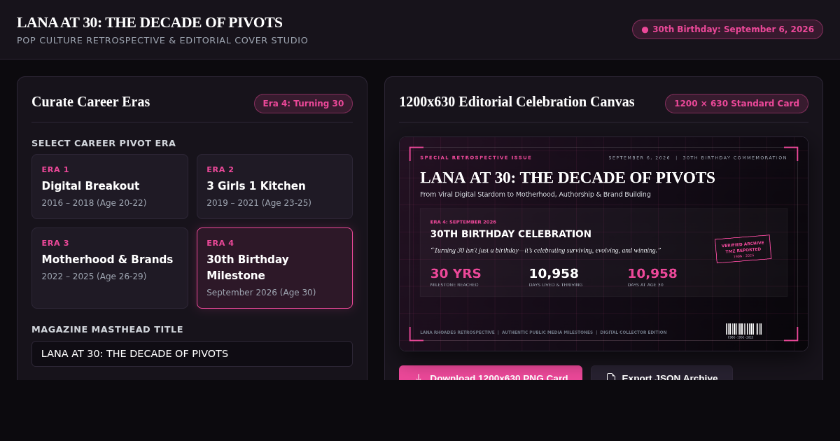Click the 1200 × 630 Standard Card badge
The image size is (840, 441).
736,104
